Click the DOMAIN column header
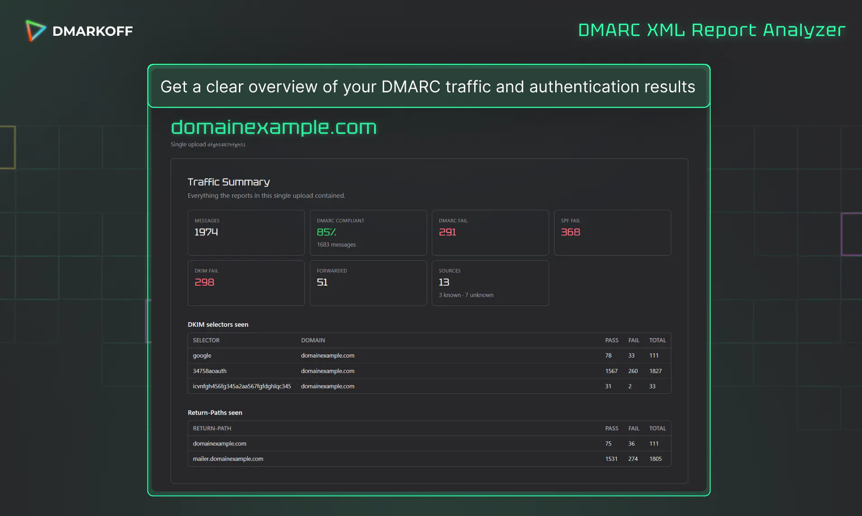The image size is (862, 516). click(313, 340)
